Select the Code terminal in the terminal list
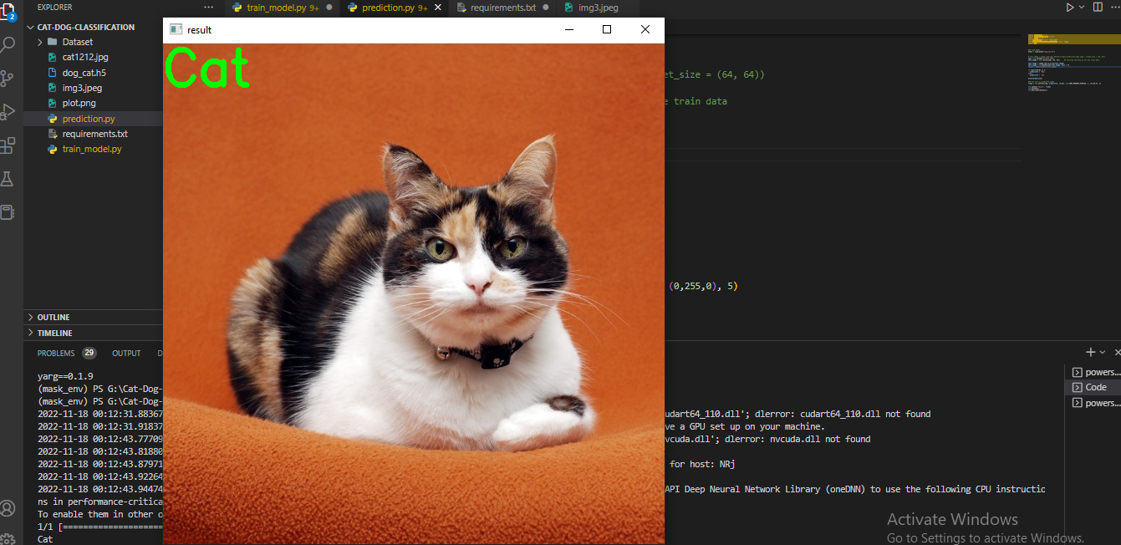1121x545 pixels. tap(1090, 387)
